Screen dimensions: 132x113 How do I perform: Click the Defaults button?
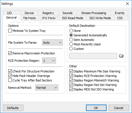[x=13, y=108]
